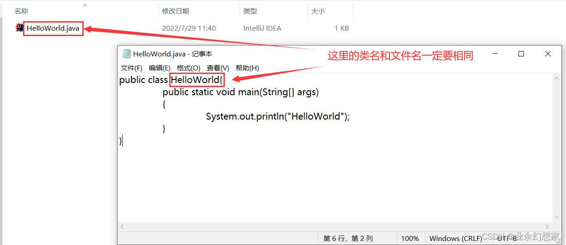This screenshot has width=566, height=245.
Task: Sort by the 名称 column header
Action: 21,11
